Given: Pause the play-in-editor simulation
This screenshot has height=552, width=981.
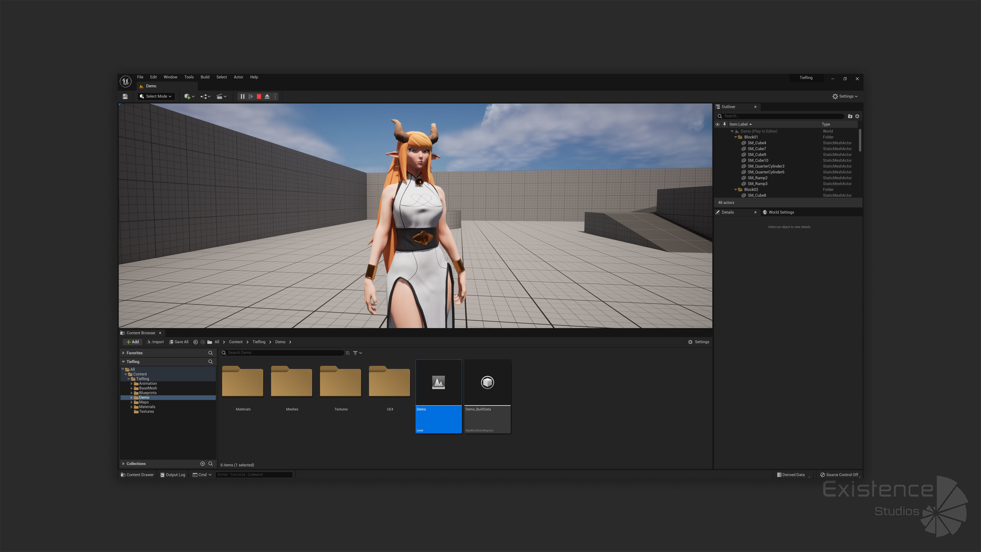Looking at the screenshot, I should point(243,96).
